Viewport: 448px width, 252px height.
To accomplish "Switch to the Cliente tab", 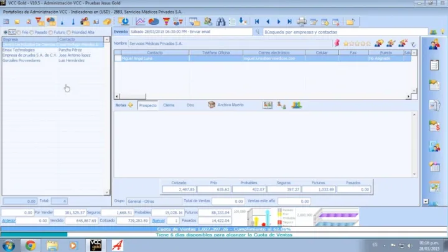I will pyautogui.click(x=169, y=105).
